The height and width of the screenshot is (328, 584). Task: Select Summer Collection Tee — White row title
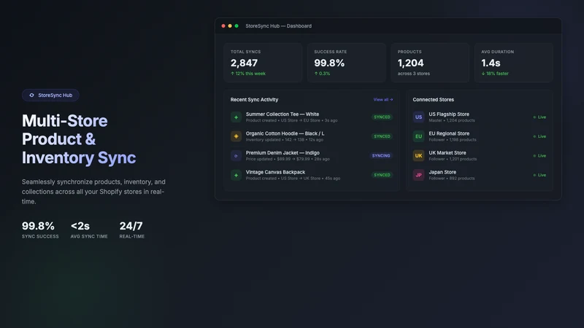tap(283, 114)
